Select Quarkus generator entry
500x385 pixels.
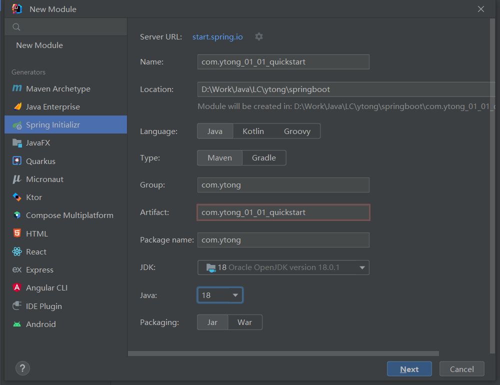[x=65, y=161]
